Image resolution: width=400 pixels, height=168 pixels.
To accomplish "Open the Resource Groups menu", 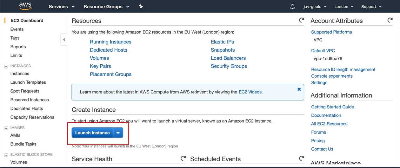I will pos(106,7).
